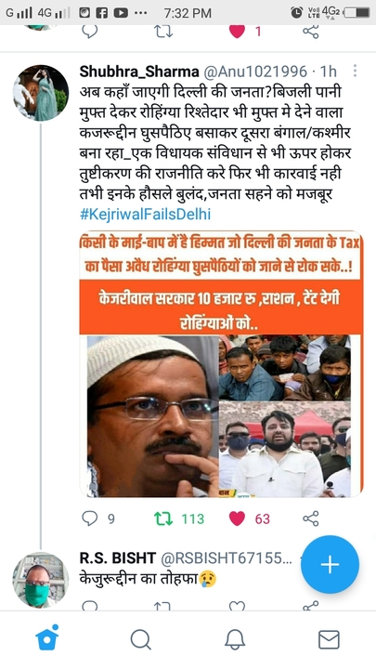Open Shubhra_Sharma's profile by name
The width and height of the screenshot is (376, 669).
pyautogui.click(x=139, y=72)
